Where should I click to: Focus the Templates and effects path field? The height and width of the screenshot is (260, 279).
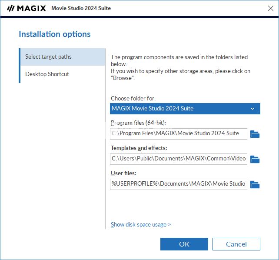[x=178, y=159]
